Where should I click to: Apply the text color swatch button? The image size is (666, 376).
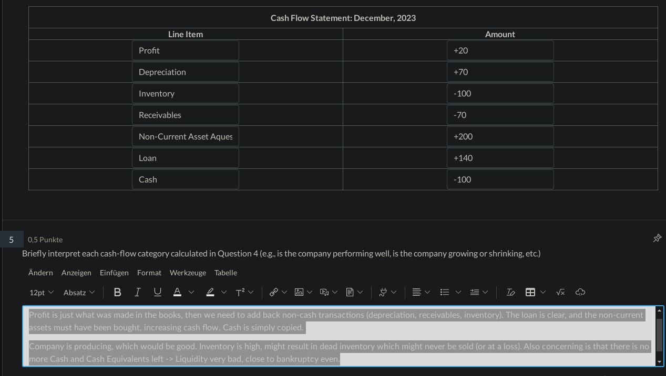click(x=178, y=292)
